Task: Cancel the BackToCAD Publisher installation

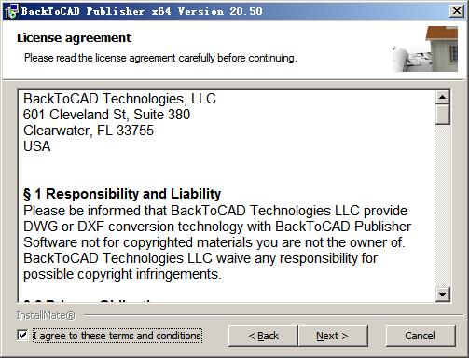Action: coord(421,336)
